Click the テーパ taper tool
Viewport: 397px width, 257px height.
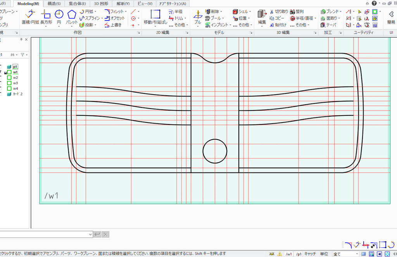[x=328, y=25]
